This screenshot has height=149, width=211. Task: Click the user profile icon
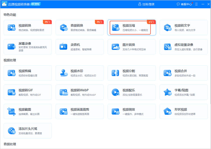click(140, 4)
